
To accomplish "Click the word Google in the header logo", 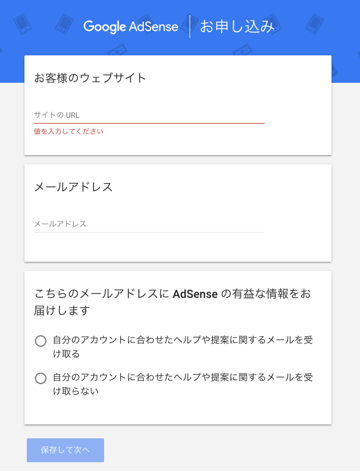I will (x=104, y=27).
